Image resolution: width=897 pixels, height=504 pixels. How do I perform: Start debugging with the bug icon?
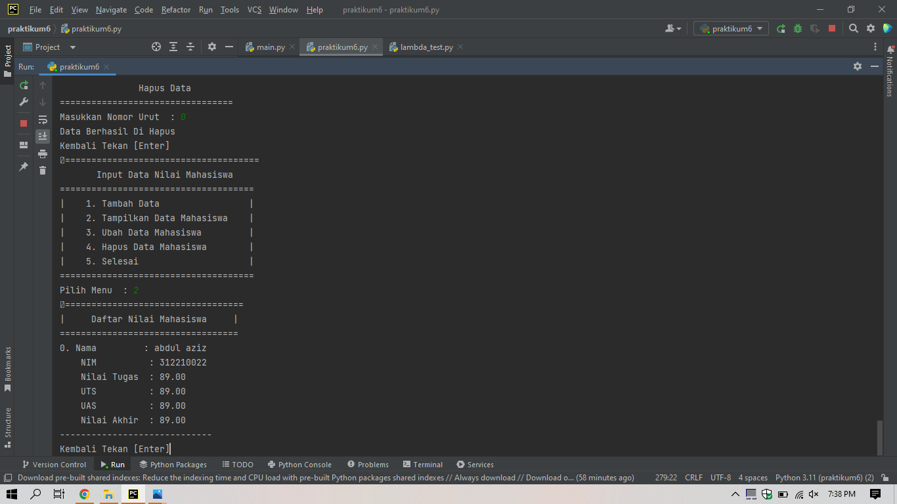pyautogui.click(x=798, y=28)
